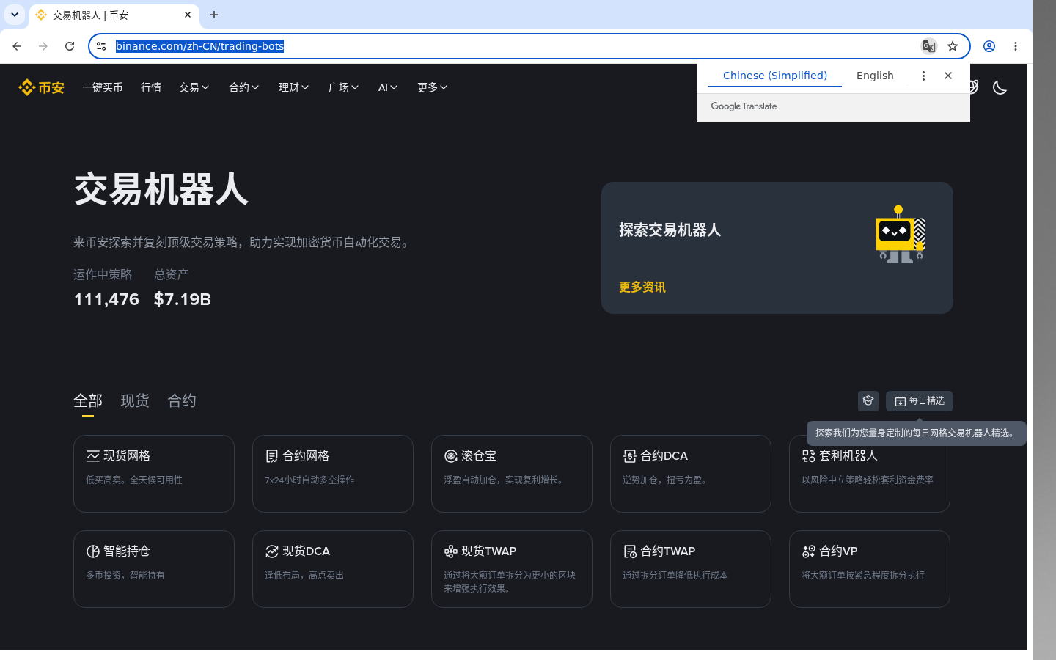The width and height of the screenshot is (1056, 660).
Task: Open the tab search dropdown arrow
Action: tap(15, 15)
